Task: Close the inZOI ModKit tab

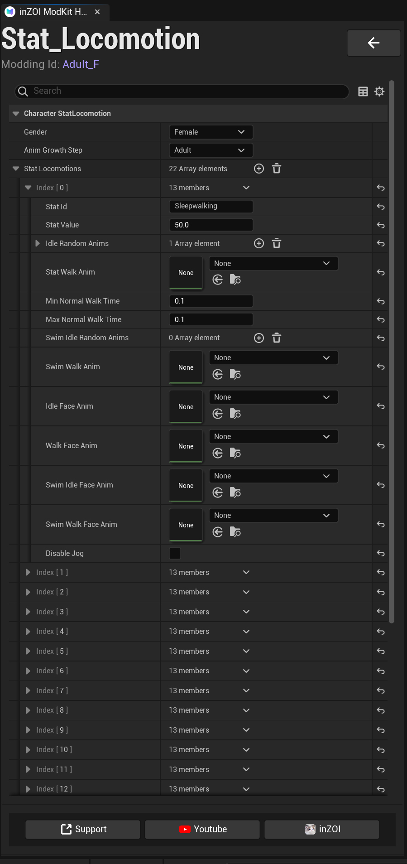Action: 97,12
